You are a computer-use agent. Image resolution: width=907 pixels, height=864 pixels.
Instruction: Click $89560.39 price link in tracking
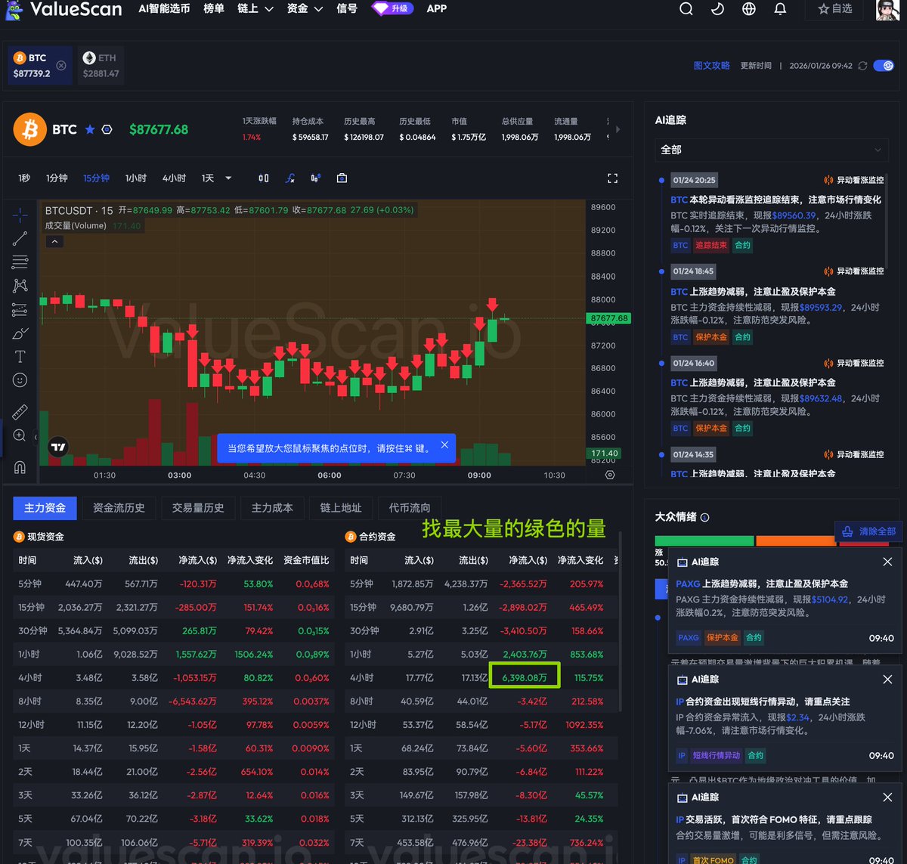point(794,215)
